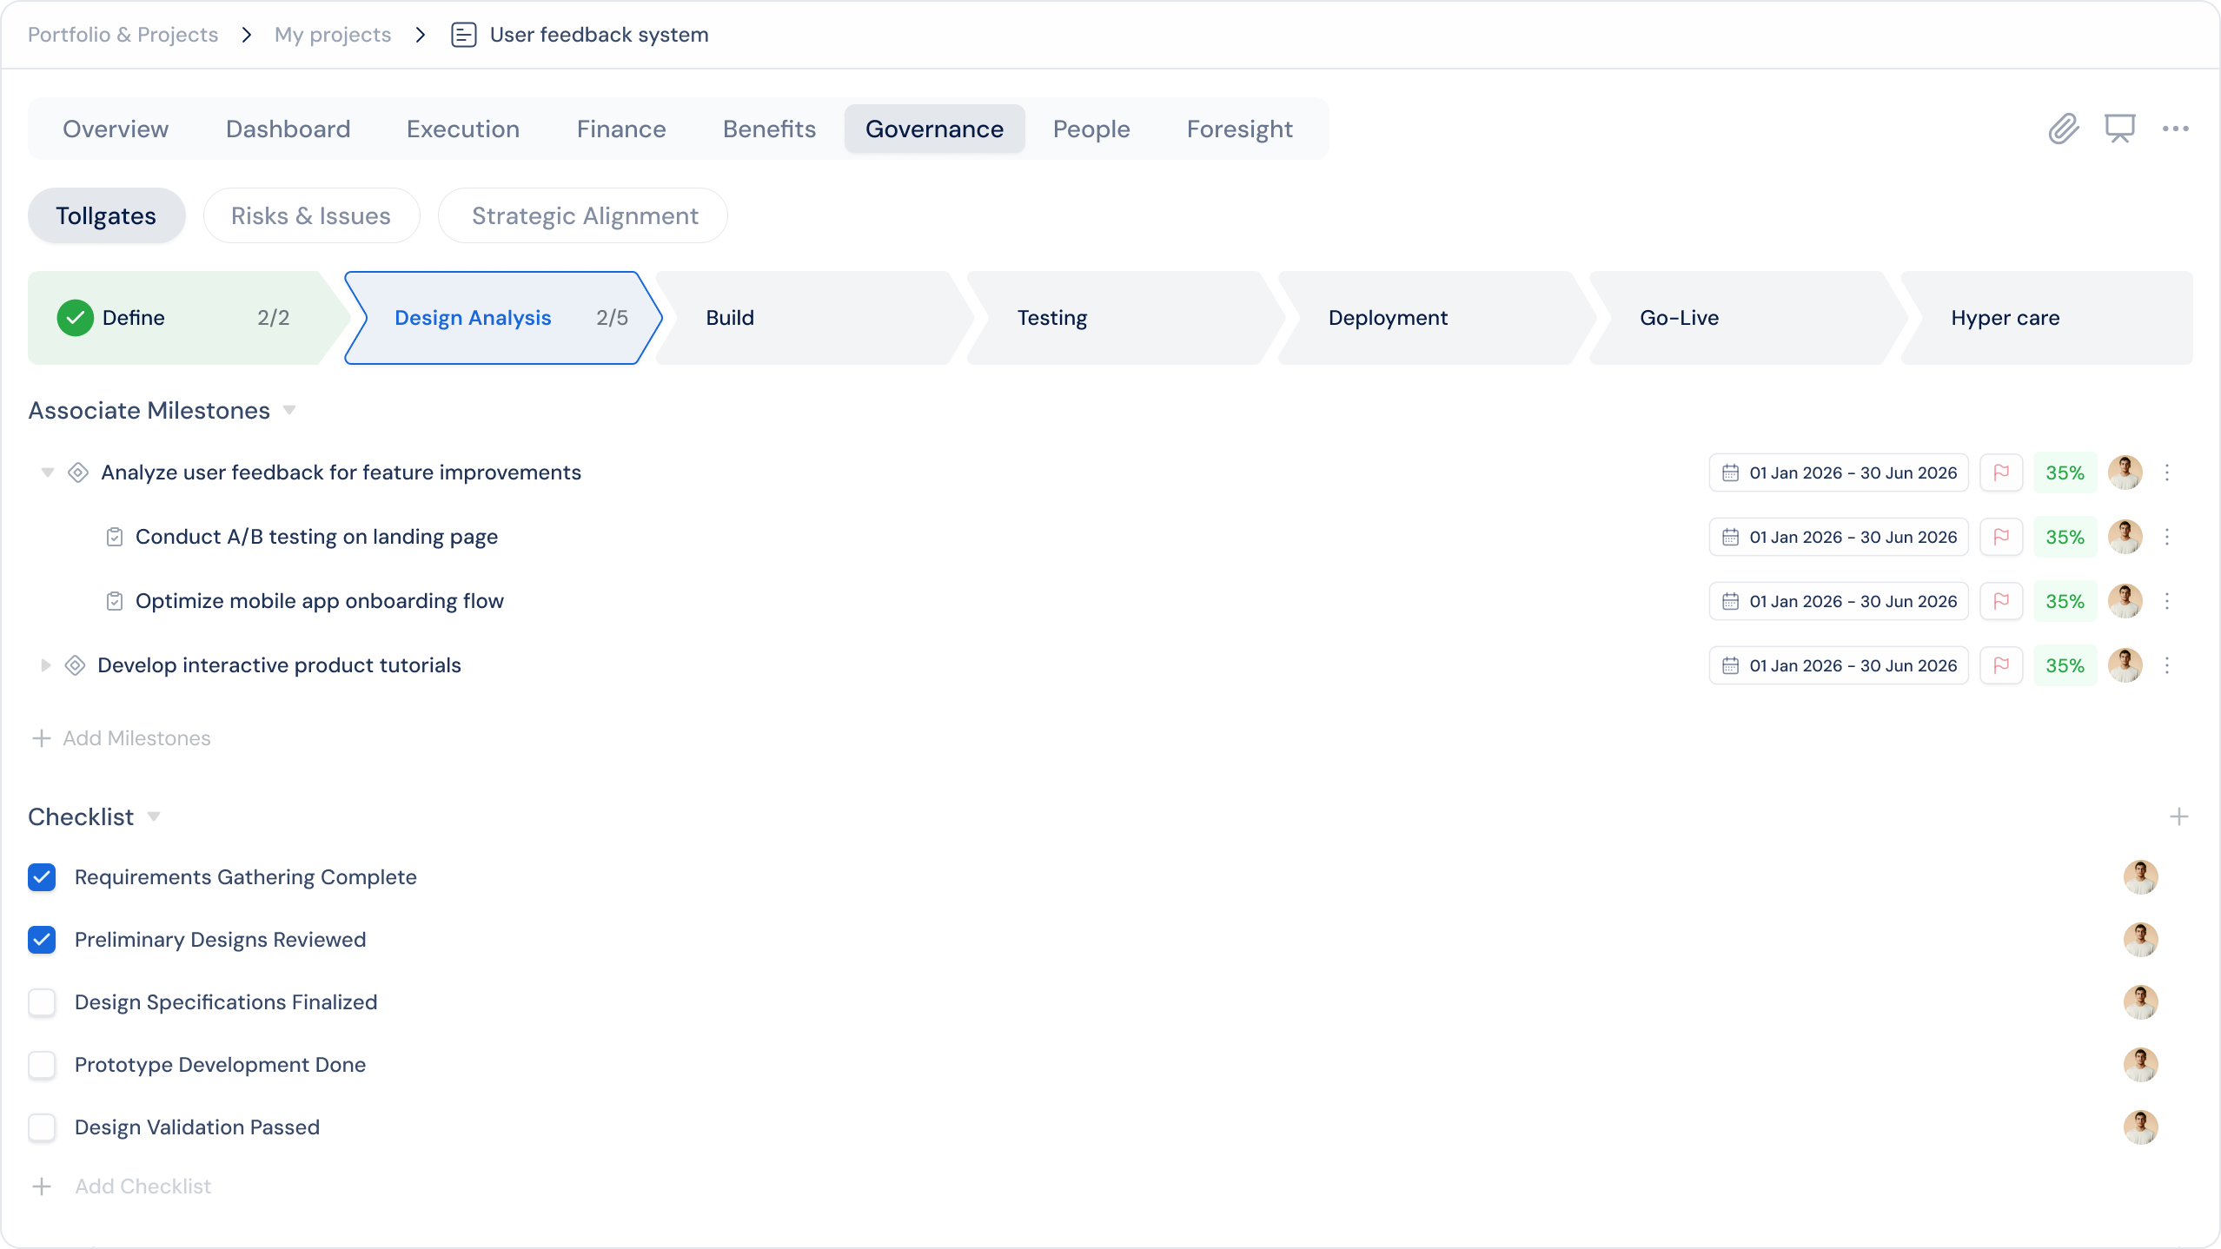Viewport: 2221px width, 1249px height.
Task: Uncheck Preliminary Designs Reviewed
Action: point(42,940)
